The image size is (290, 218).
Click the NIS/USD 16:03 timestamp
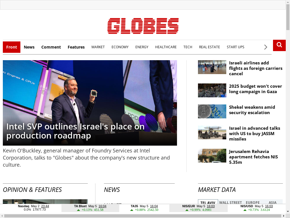tap(269, 206)
